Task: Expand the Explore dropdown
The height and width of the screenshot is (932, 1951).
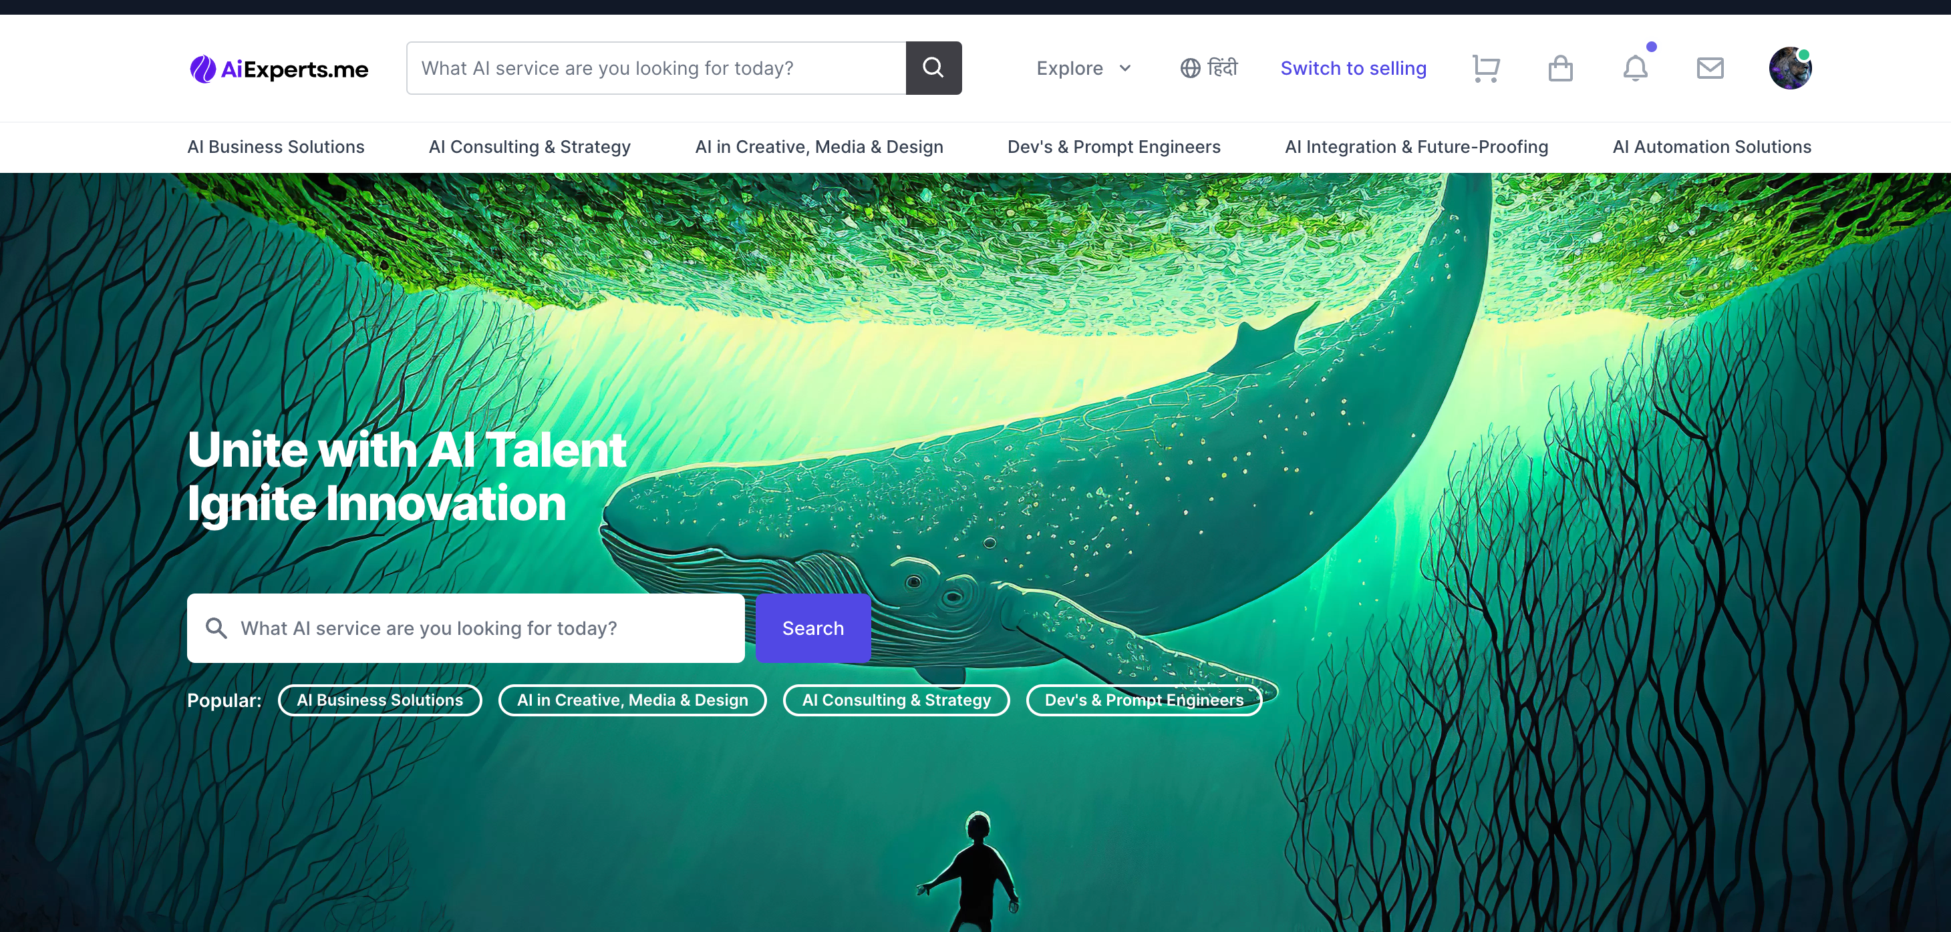Action: tap(1084, 68)
